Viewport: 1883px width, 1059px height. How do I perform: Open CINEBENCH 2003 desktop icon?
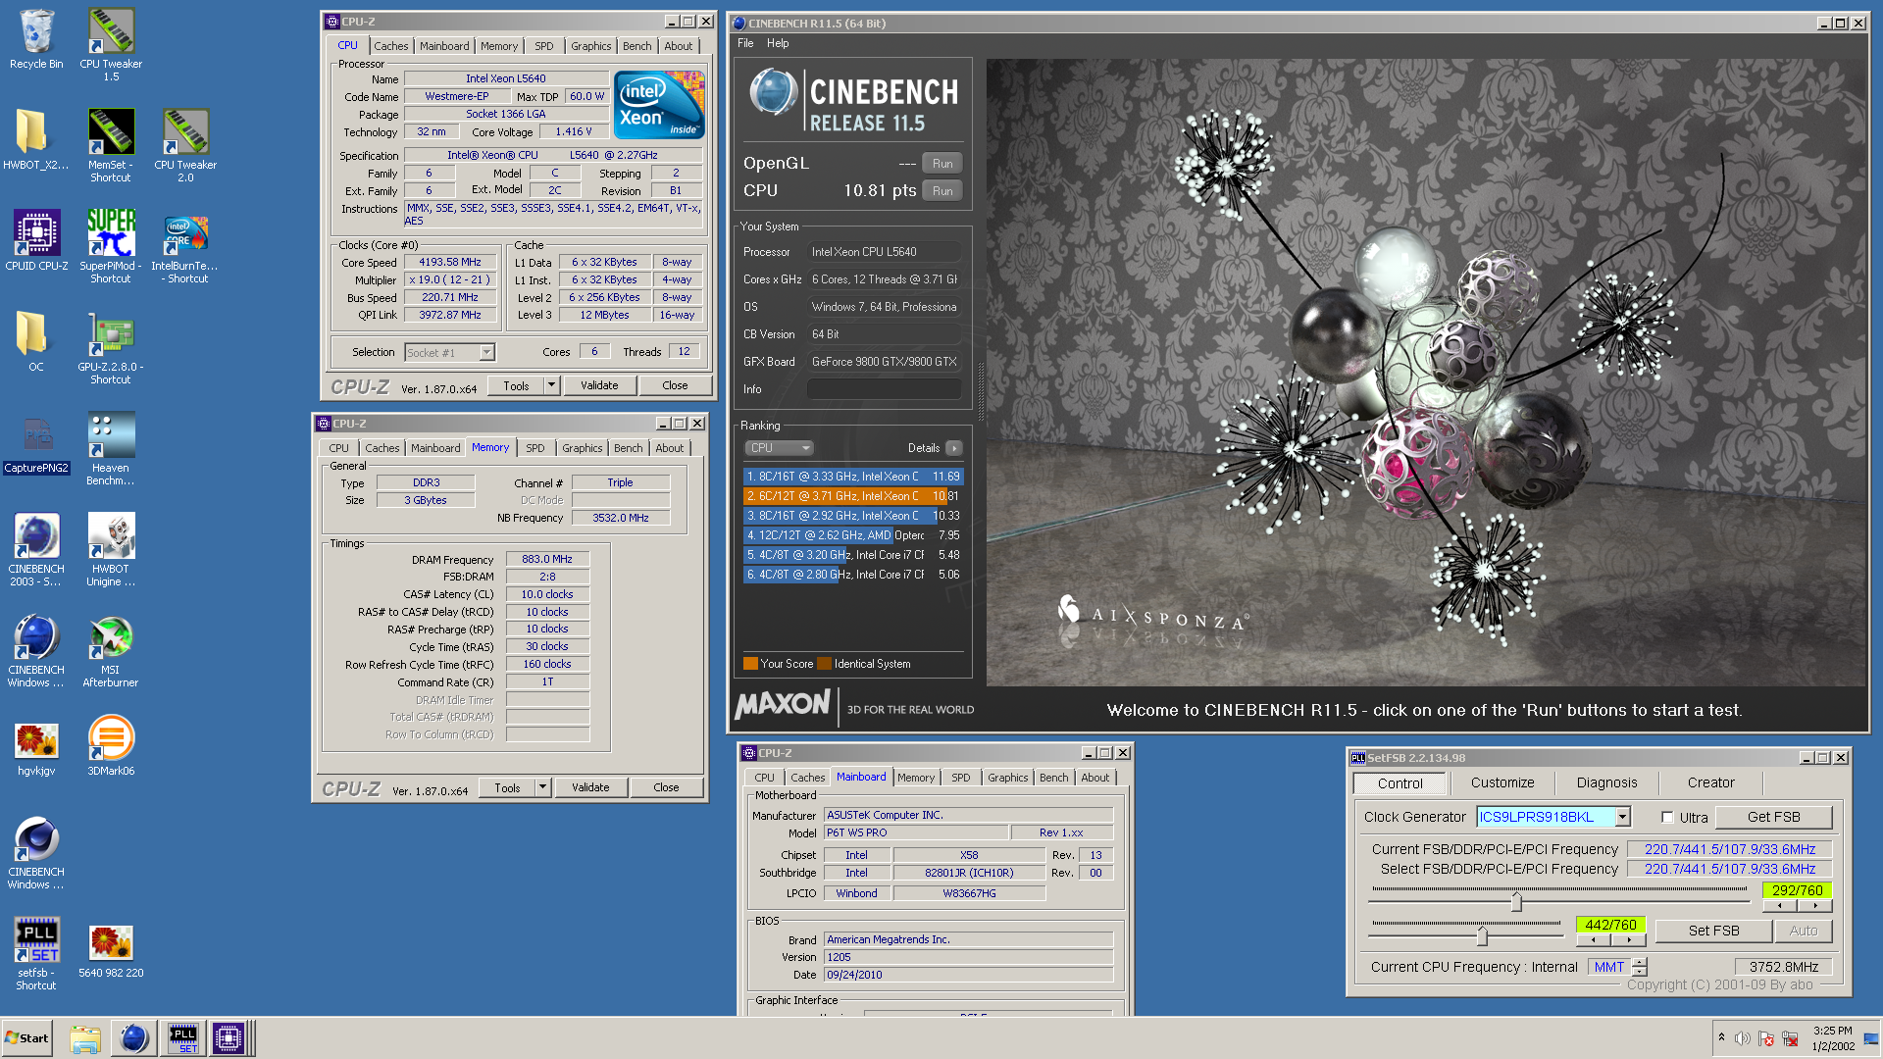[36, 550]
